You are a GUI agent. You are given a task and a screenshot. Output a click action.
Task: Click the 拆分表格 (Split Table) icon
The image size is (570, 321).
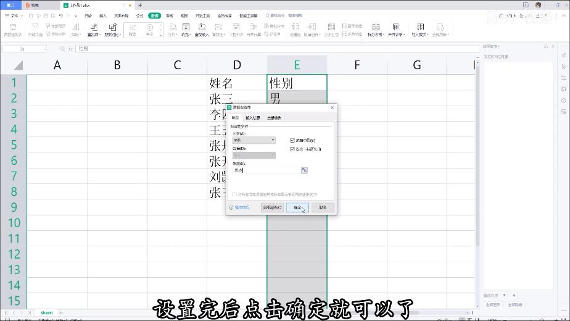coord(375,28)
